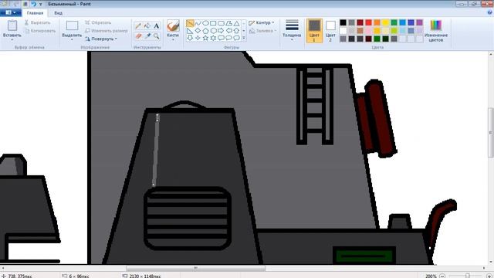Select the Pencil tool
The width and height of the screenshot is (494, 278).
pos(138,26)
